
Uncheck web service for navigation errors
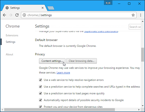click(41, 80)
